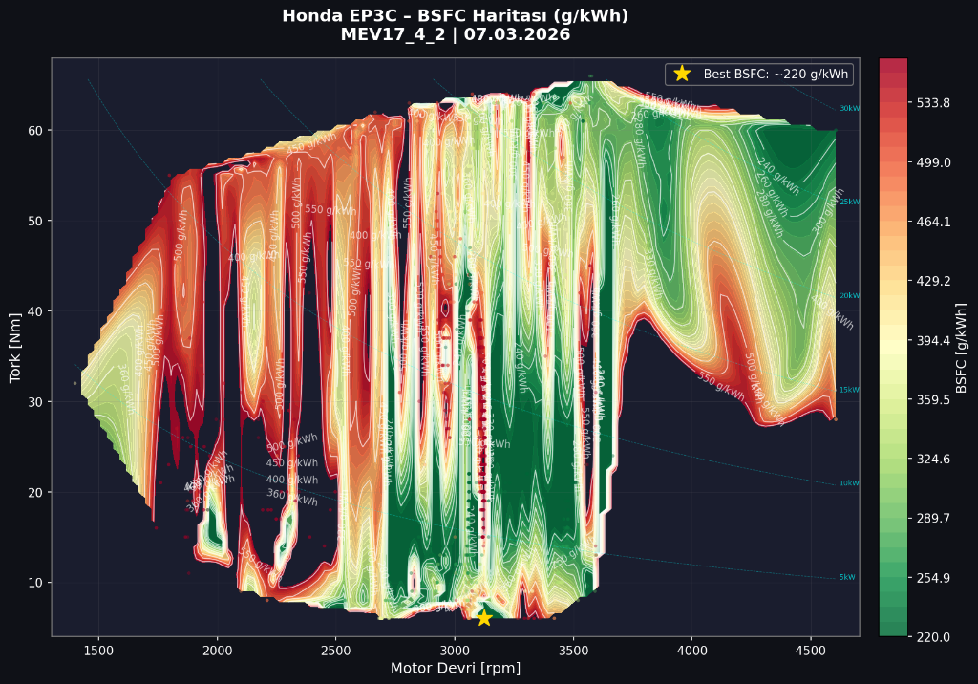
Task: Select the 15kW power line label
Action: tap(849, 390)
